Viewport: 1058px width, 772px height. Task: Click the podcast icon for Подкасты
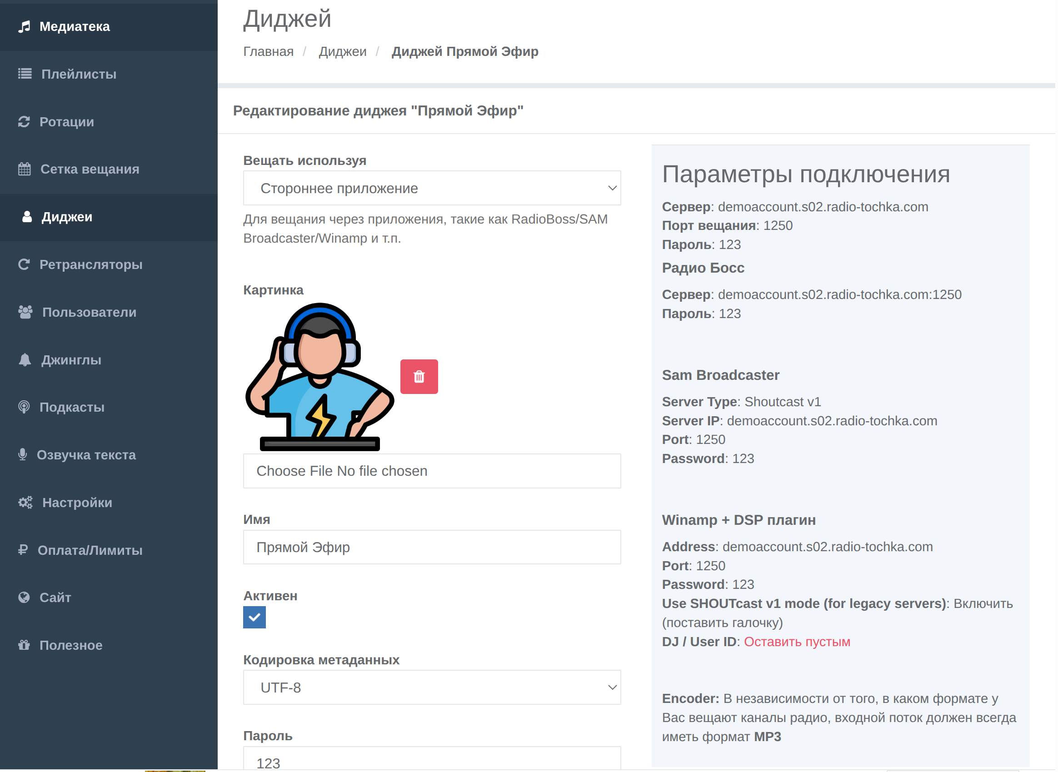tap(24, 407)
